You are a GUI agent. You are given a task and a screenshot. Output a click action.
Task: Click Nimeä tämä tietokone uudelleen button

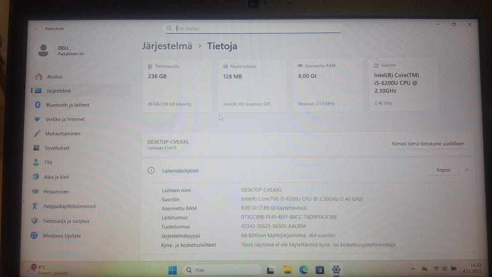[427, 144]
